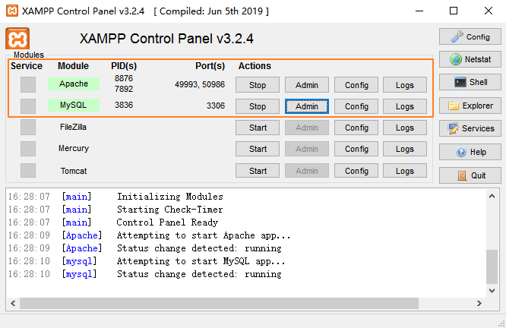
Task: Start the Tomcat module
Action: [258, 171]
